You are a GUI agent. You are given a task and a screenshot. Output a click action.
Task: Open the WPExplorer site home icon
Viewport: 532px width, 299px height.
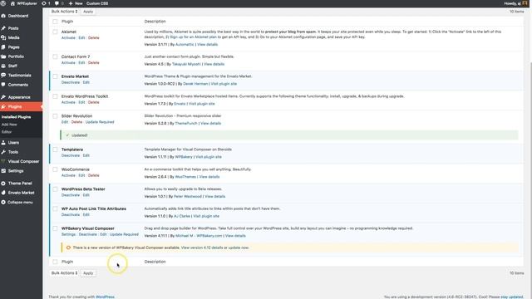click(x=12, y=3)
